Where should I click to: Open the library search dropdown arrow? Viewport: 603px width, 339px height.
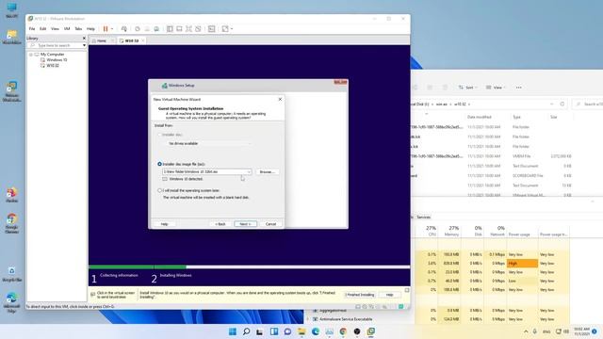point(84,45)
